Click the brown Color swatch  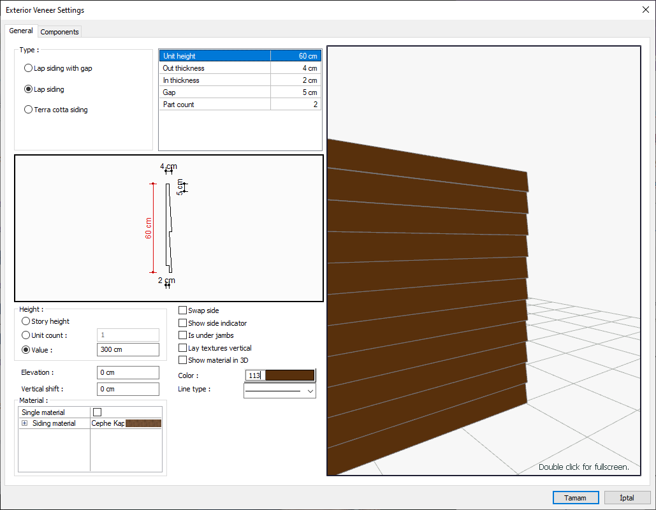pyautogui.click(x=289, y=375)
